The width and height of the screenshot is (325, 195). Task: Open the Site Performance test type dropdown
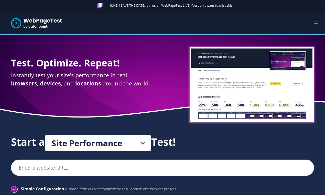click(x=98, y=143)
